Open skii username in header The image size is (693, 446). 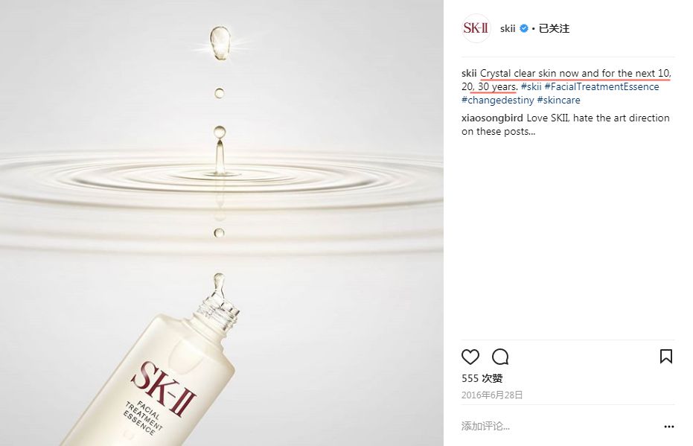pyautogui.click(x=508, y=28)
